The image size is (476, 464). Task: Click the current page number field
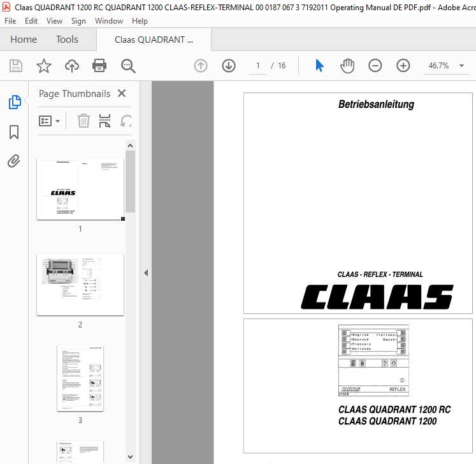[x=257, y=66]
